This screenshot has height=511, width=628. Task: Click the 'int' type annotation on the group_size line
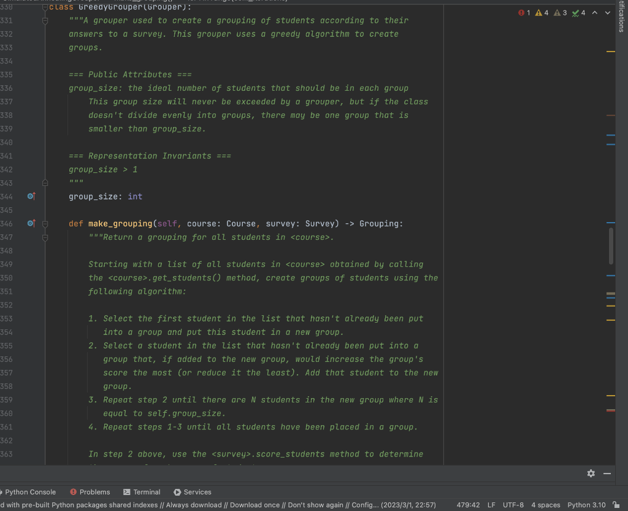coord(135,196)
